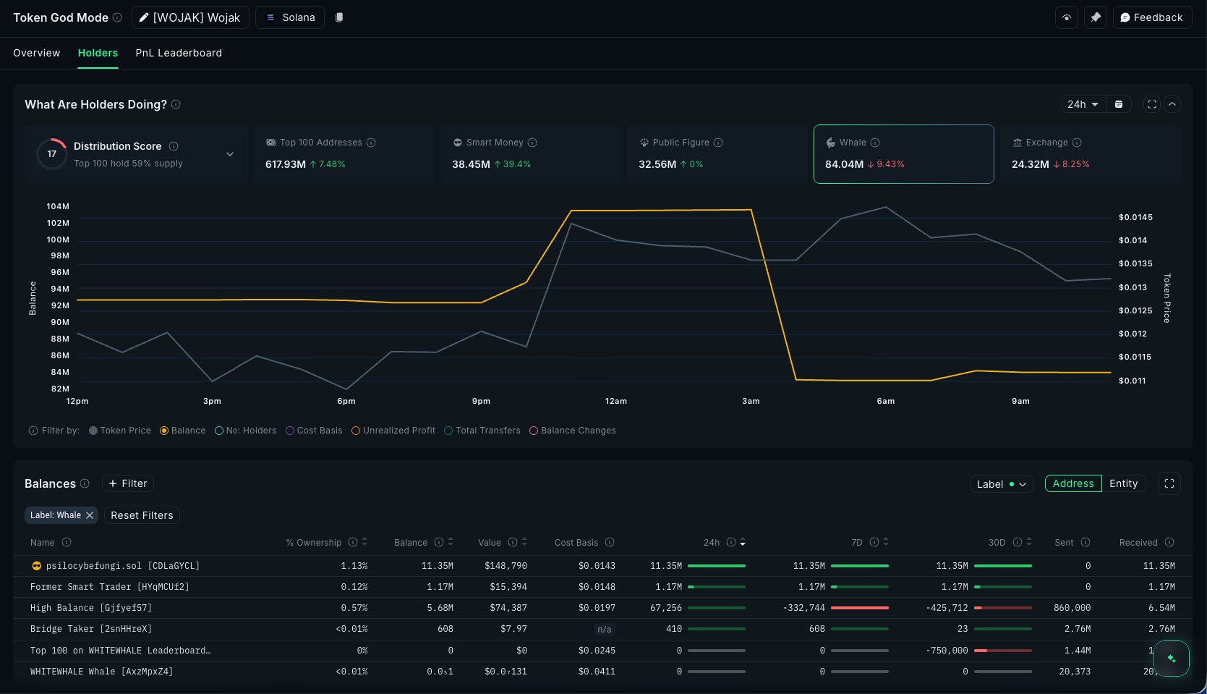
Task: Open the calendar date picker icon
Action: coord(1119,104)
